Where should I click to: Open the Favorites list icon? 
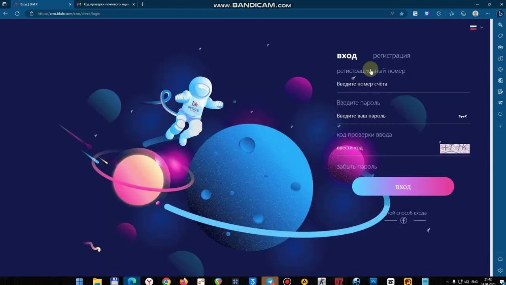pos(451,13)
